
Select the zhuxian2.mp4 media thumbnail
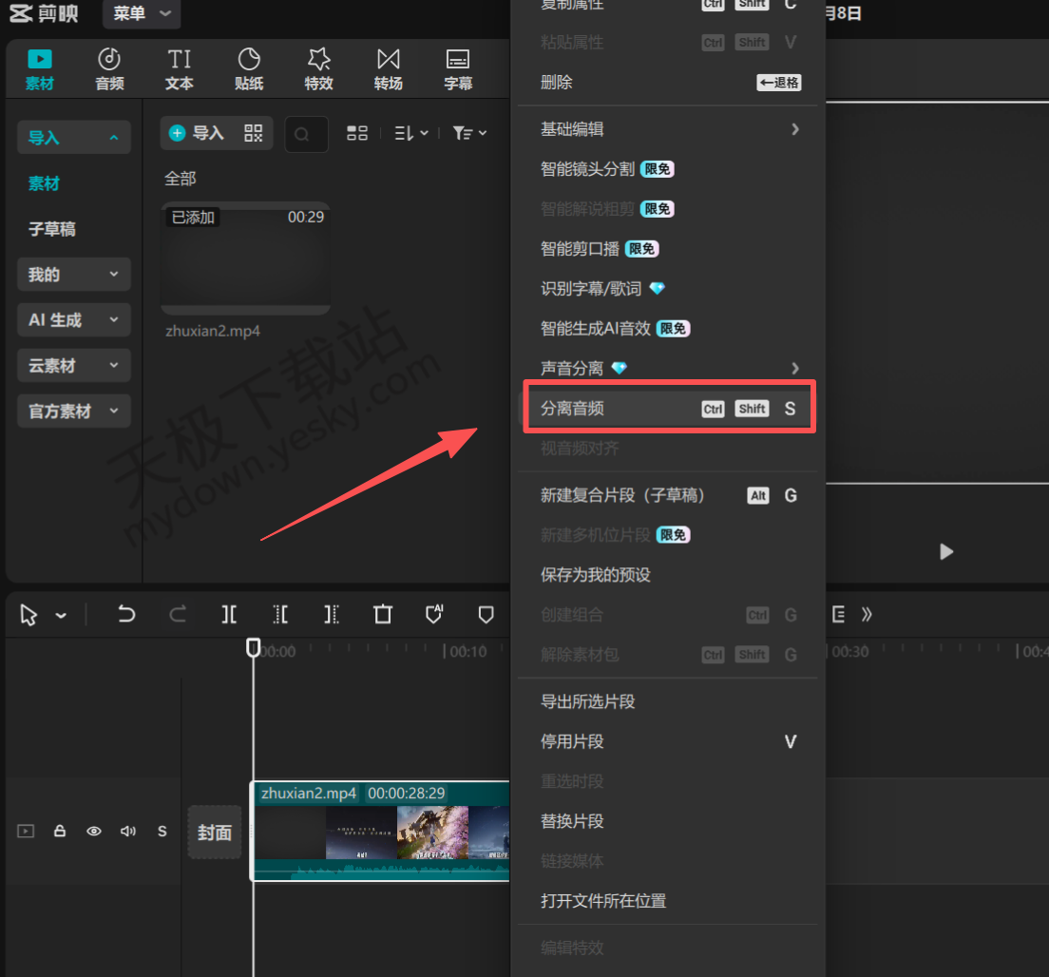(245, 259)
